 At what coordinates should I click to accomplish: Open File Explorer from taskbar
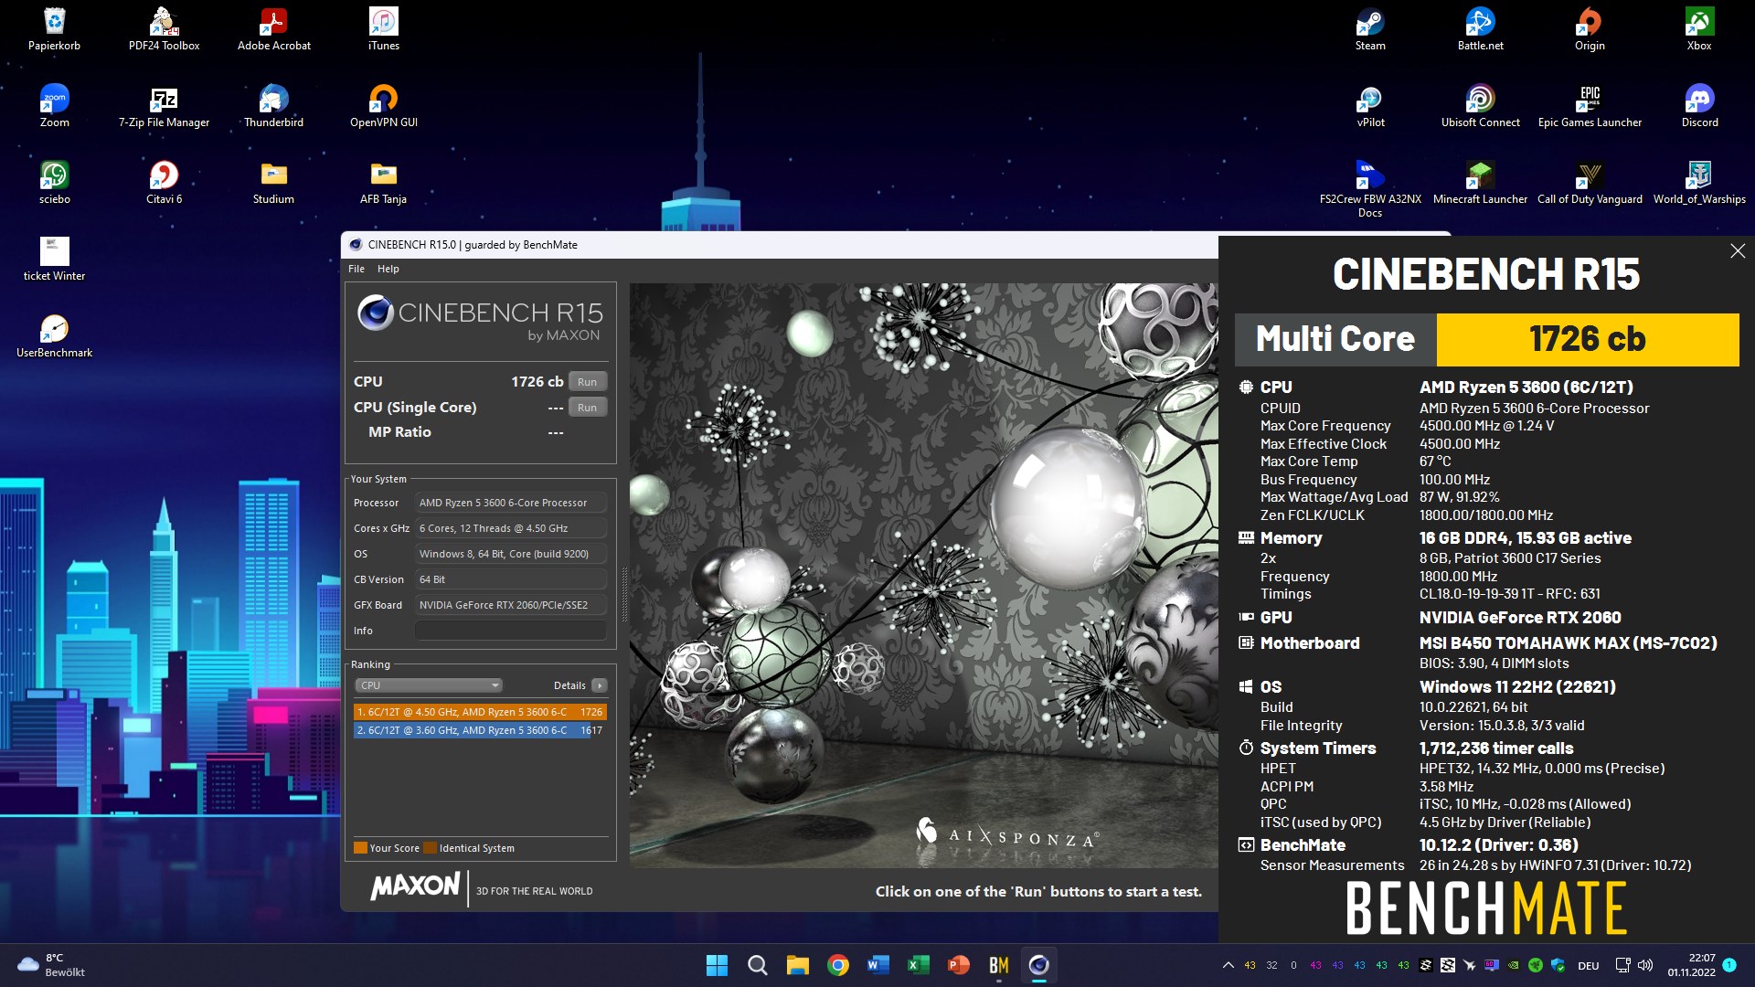[797, 965]
